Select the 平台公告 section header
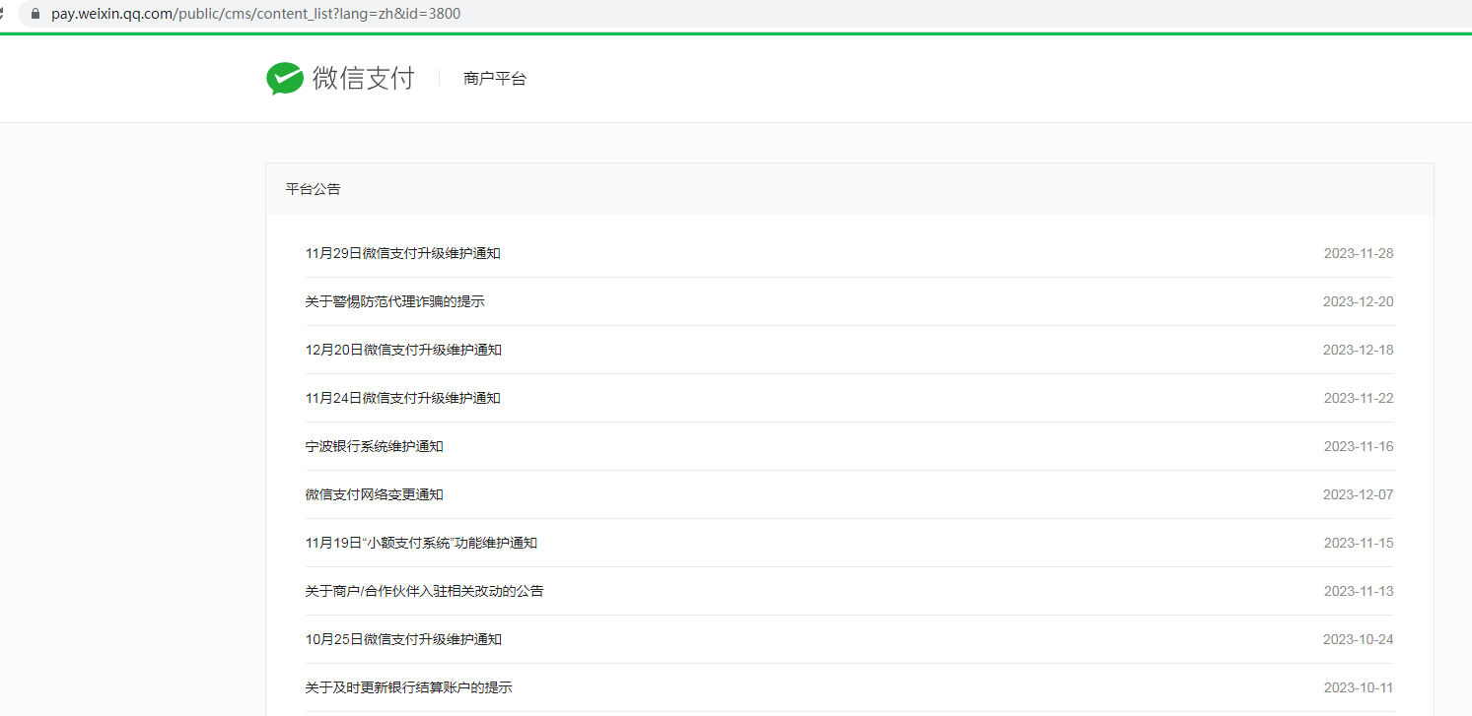This screenshot has width=1472, height=716. pos(313,188)
